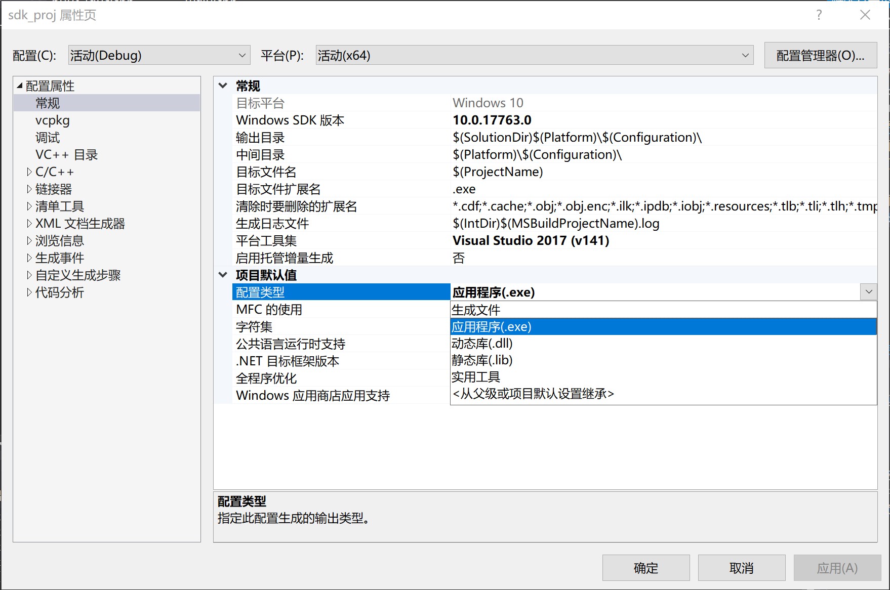Expand the 链接器 tree node arrow
890x590 pixels.
29,189
